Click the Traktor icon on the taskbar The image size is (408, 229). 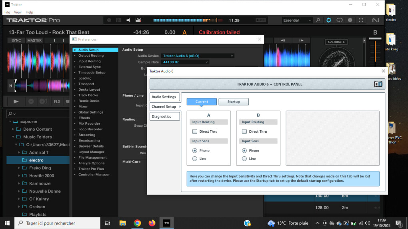point(166,223)
